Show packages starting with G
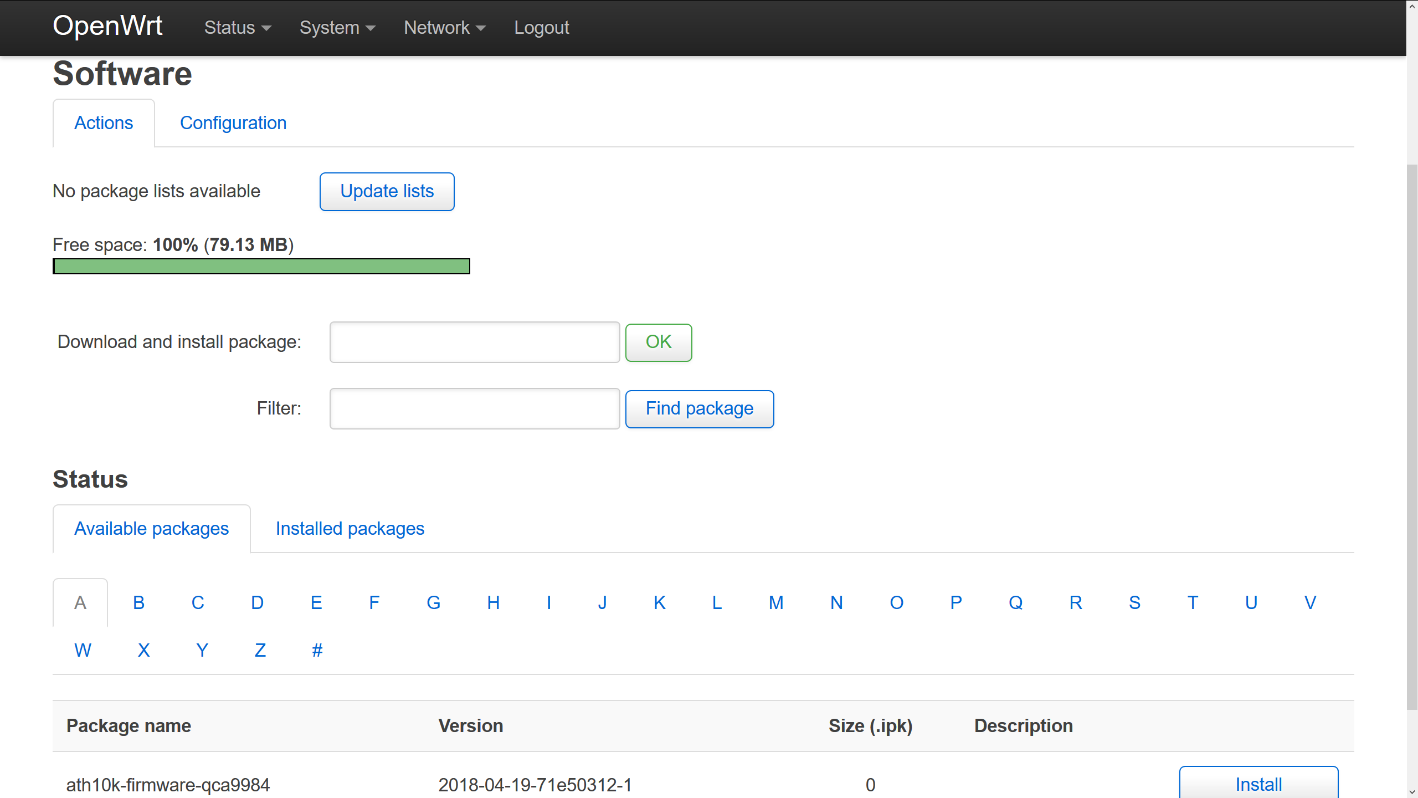 [x=434, y=603]
